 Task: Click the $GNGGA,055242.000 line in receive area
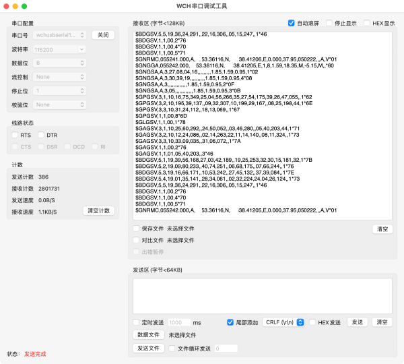234,65
